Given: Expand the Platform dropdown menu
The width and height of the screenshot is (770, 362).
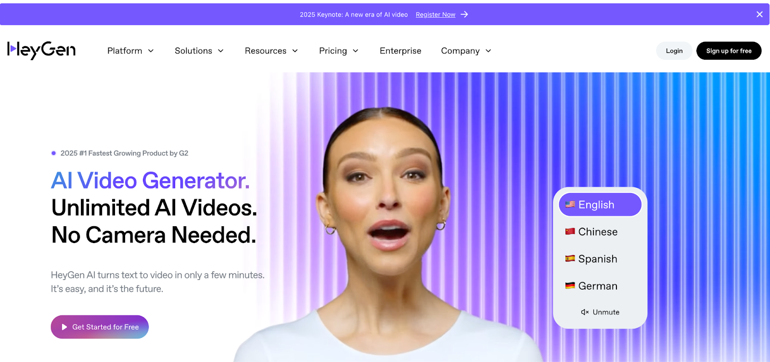Looking at the screenshot, I should (x=130, y=51).
